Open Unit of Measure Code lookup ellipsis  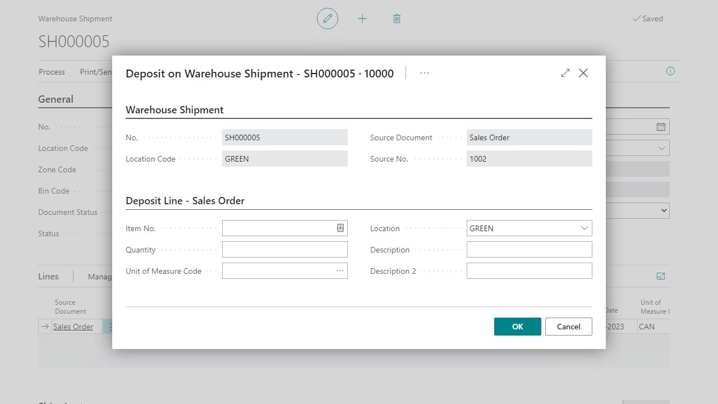coord(339,271)
